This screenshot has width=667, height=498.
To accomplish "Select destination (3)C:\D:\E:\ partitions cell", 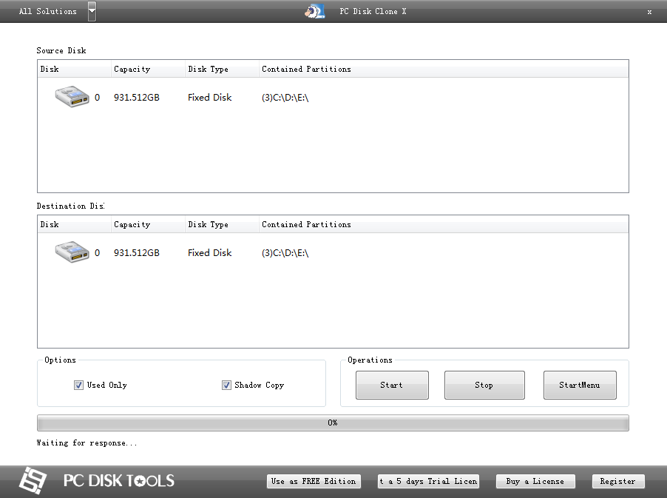I will pos(285,253).
